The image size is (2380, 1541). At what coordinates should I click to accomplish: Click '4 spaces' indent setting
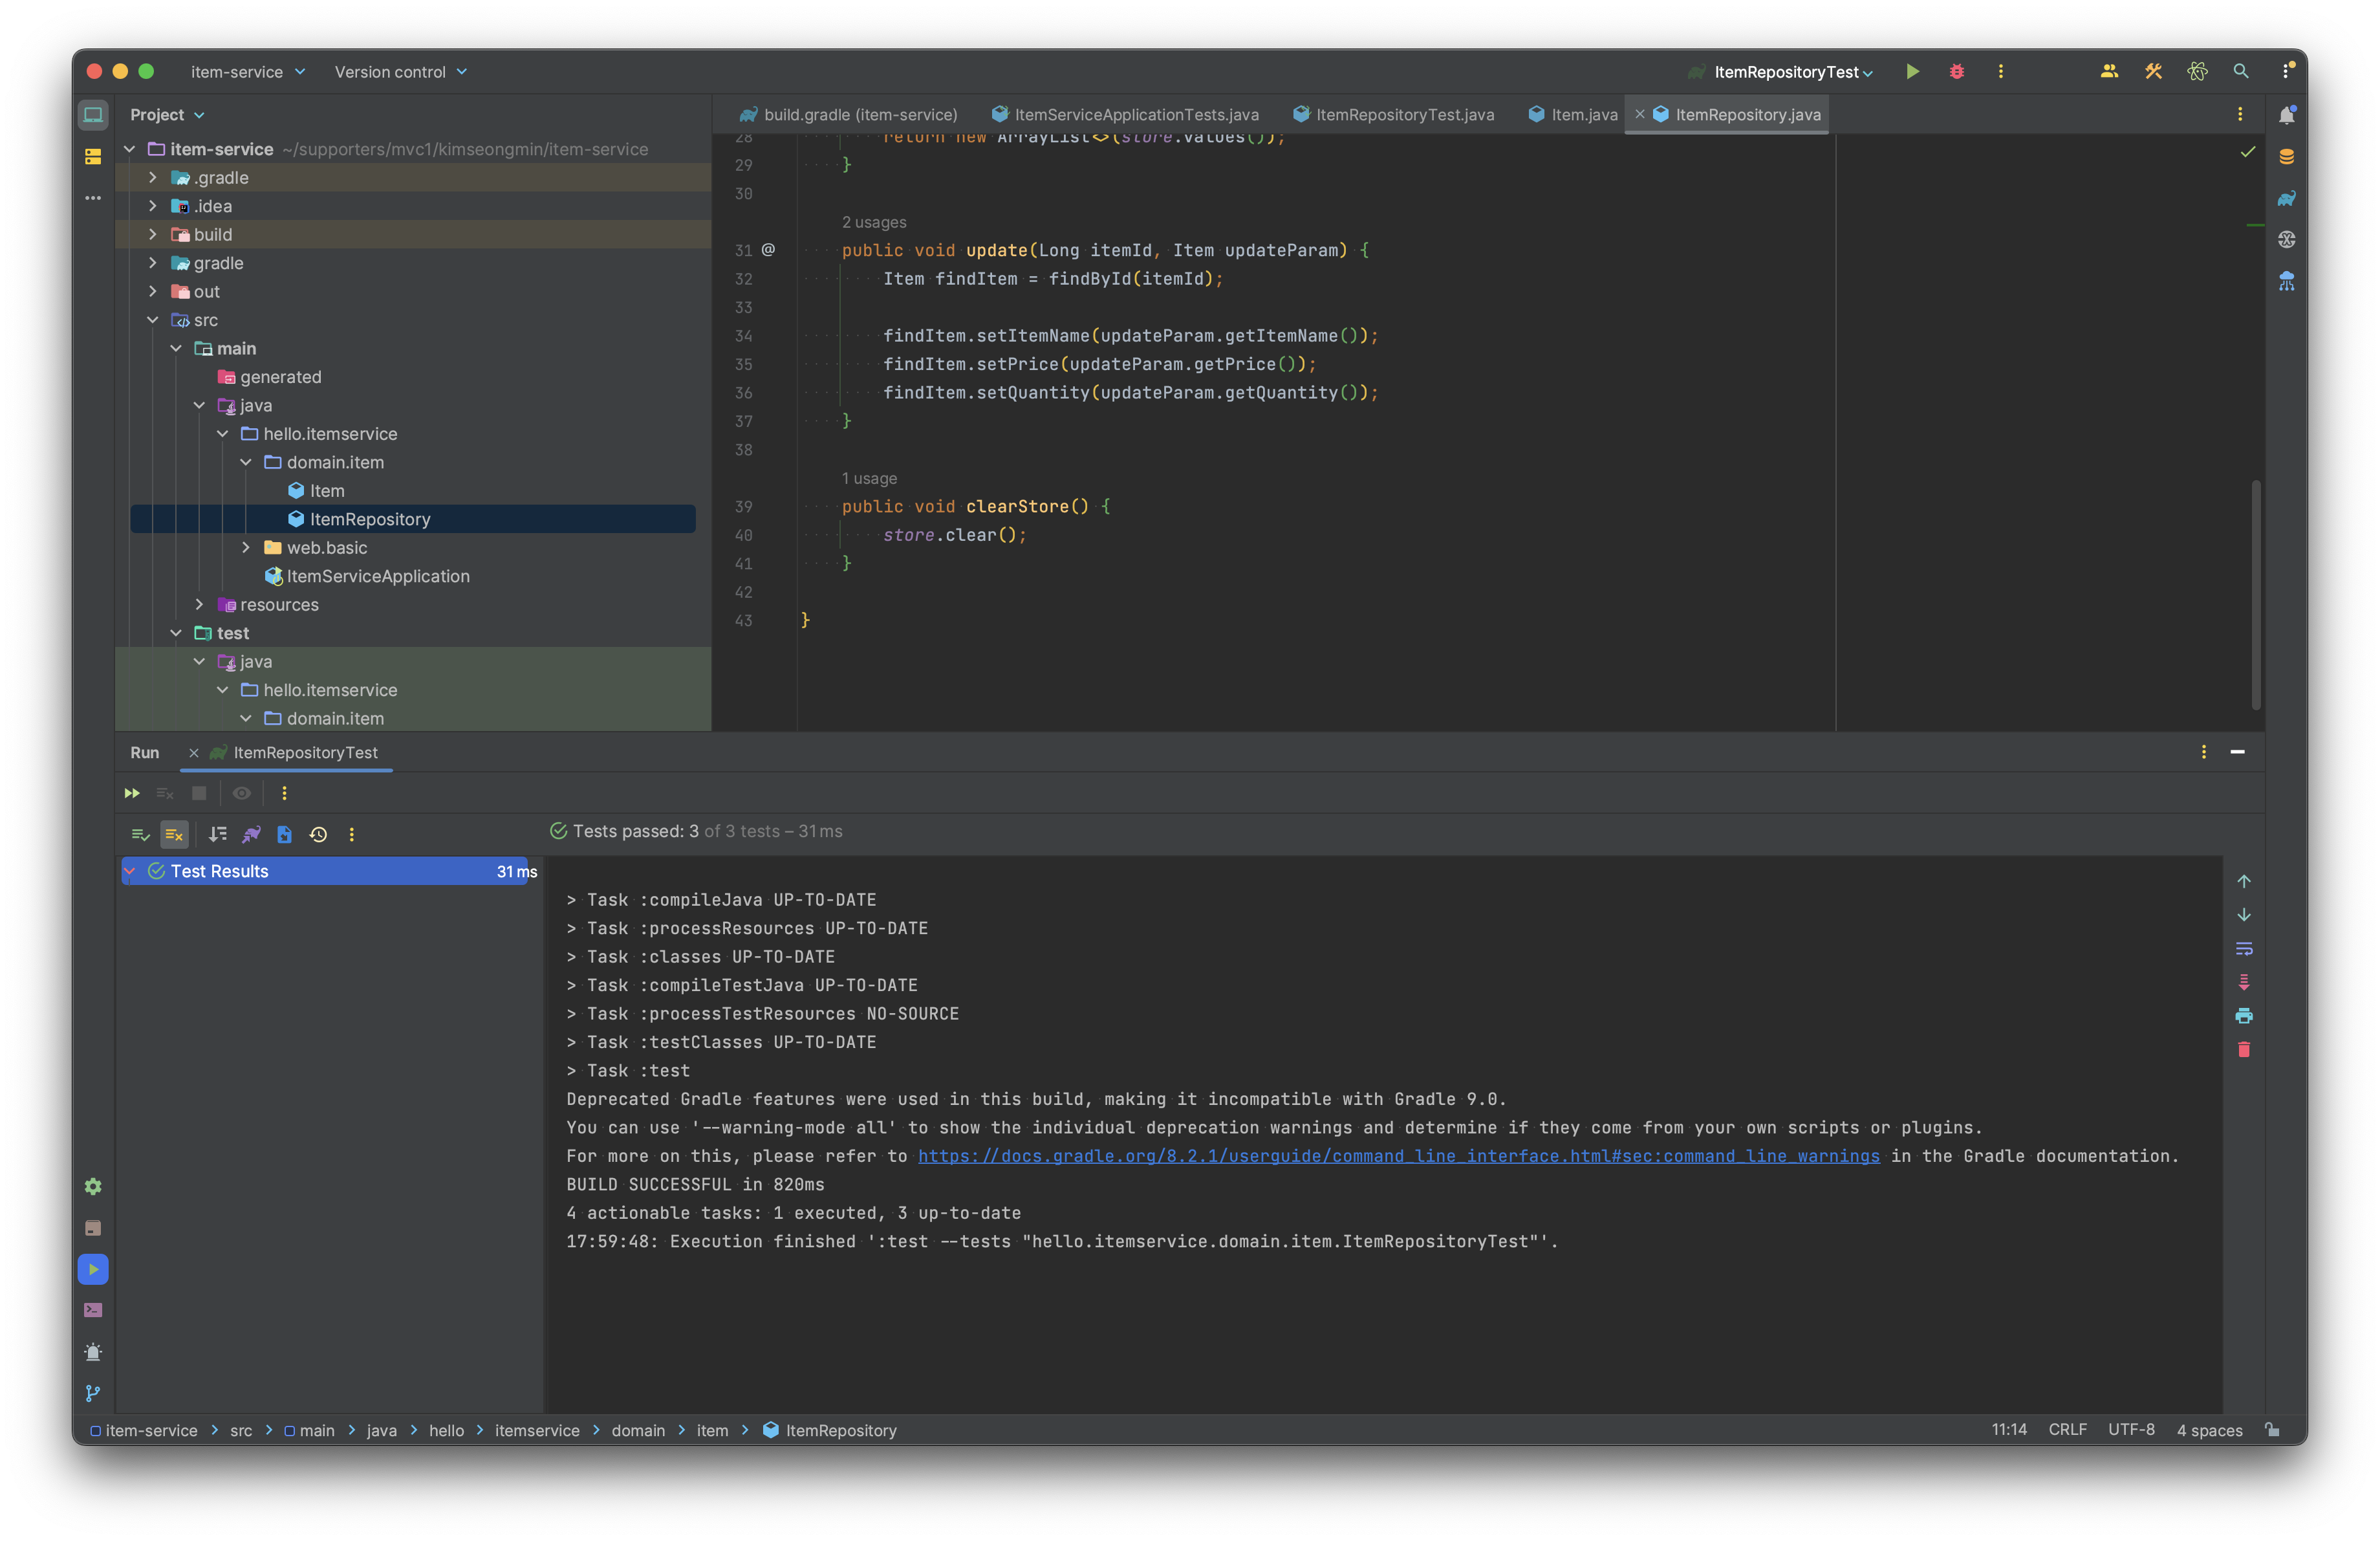[x=2209, y=1430]
